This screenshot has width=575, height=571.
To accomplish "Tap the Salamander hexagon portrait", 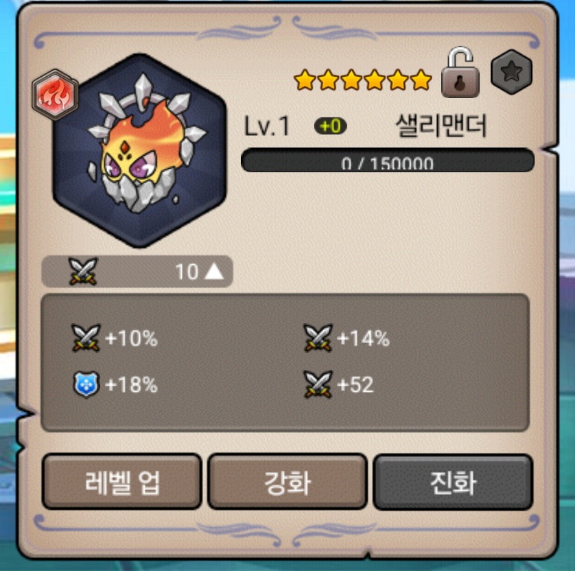I will (x=139, y=150).
